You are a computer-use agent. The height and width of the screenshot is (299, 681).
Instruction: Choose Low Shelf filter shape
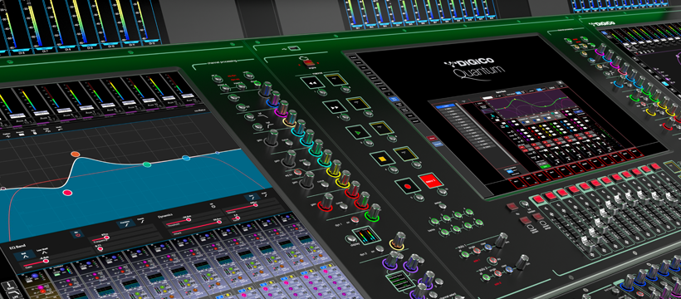pos(43,251)
